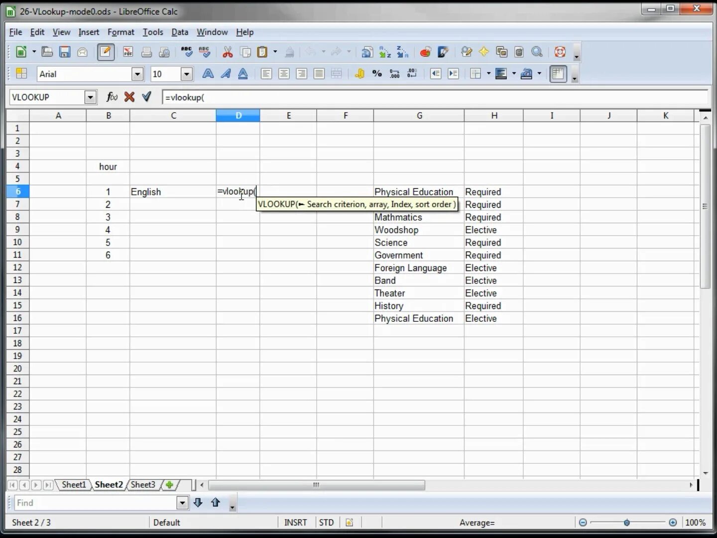
Task: Open the Paste options dropdown arrow
Action: [x=275, y=52]
